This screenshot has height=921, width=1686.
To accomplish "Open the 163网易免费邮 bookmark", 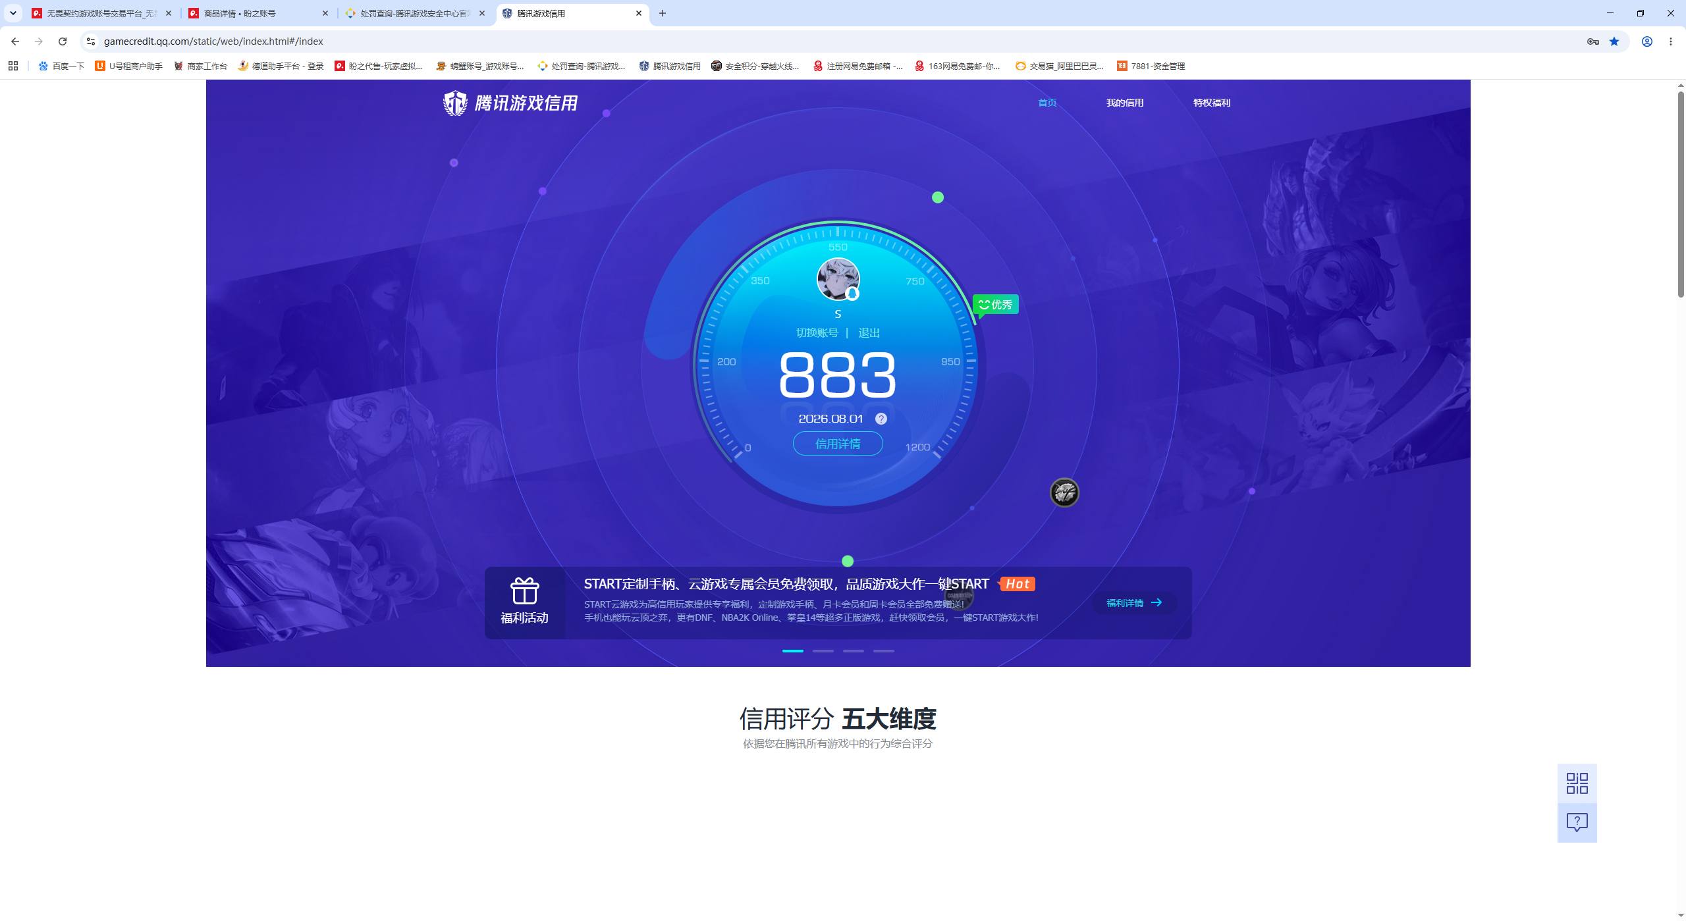I will click(958, 66).
